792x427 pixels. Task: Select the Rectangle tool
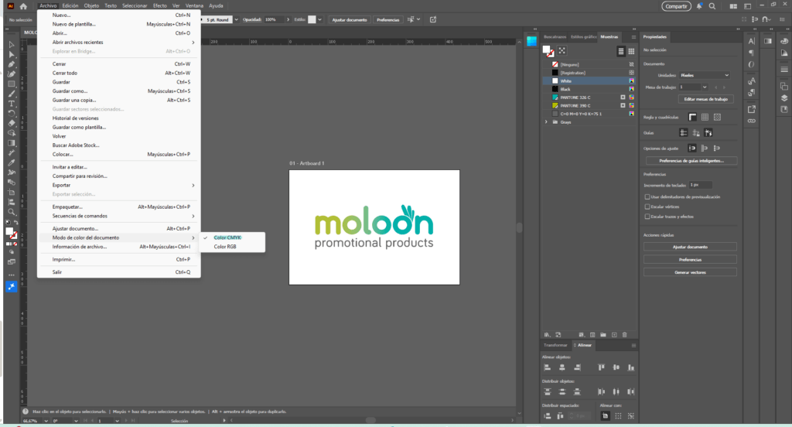click(x=12, y=84)
